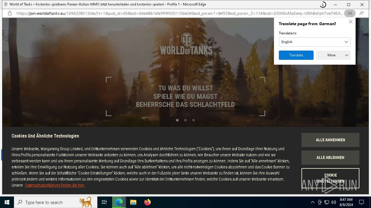Open File Explorer from taskbar
This screenshot has height=208, width=371.
133,202
